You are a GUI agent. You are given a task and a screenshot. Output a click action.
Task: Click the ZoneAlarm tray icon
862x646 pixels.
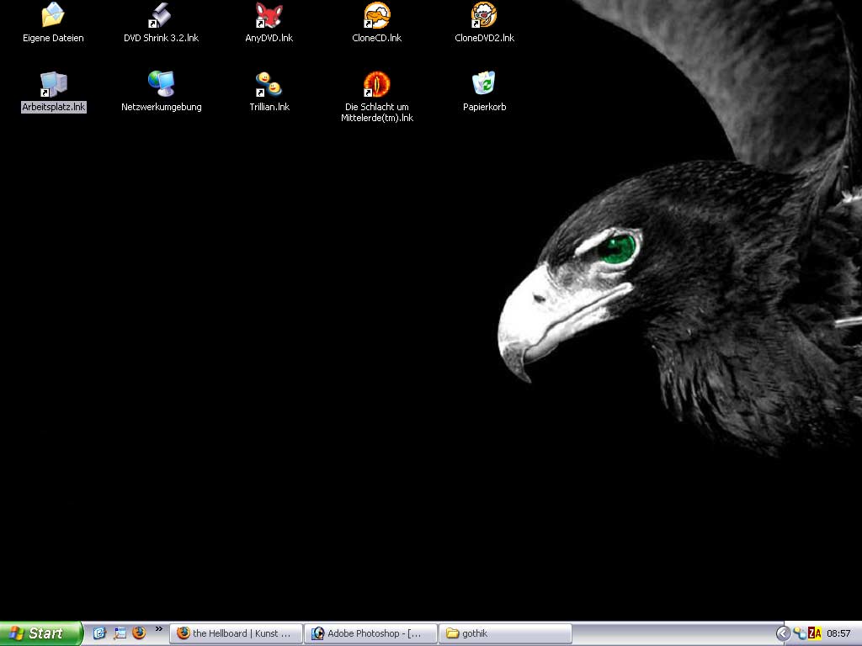(814, 633)
